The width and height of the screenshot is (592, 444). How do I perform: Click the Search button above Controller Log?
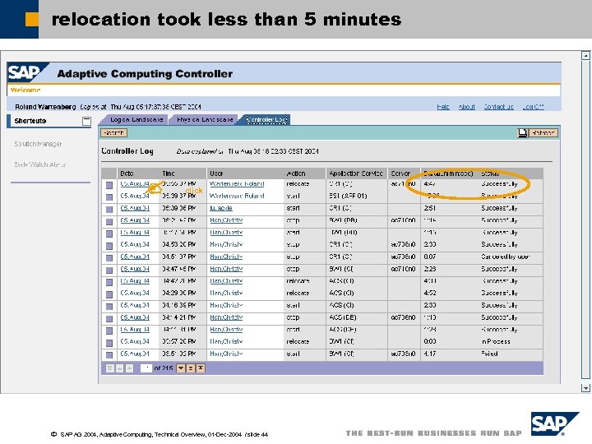tap(113, 133)
